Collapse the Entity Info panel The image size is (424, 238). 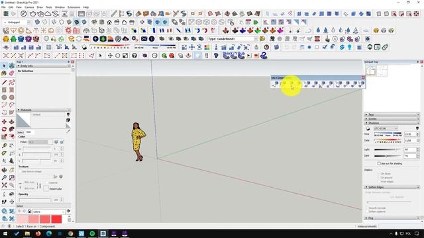click(x=44, y=66)
